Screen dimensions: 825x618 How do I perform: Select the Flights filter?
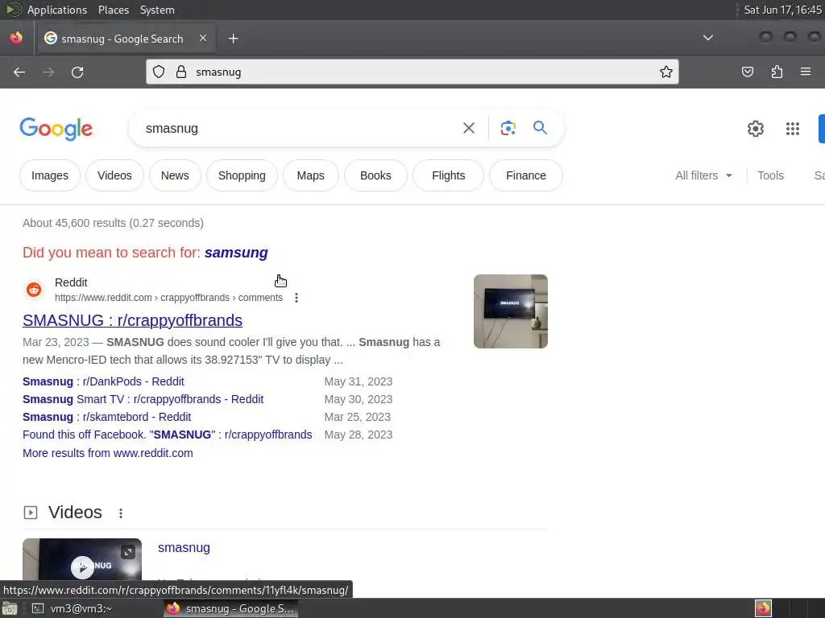pos(448,175)
